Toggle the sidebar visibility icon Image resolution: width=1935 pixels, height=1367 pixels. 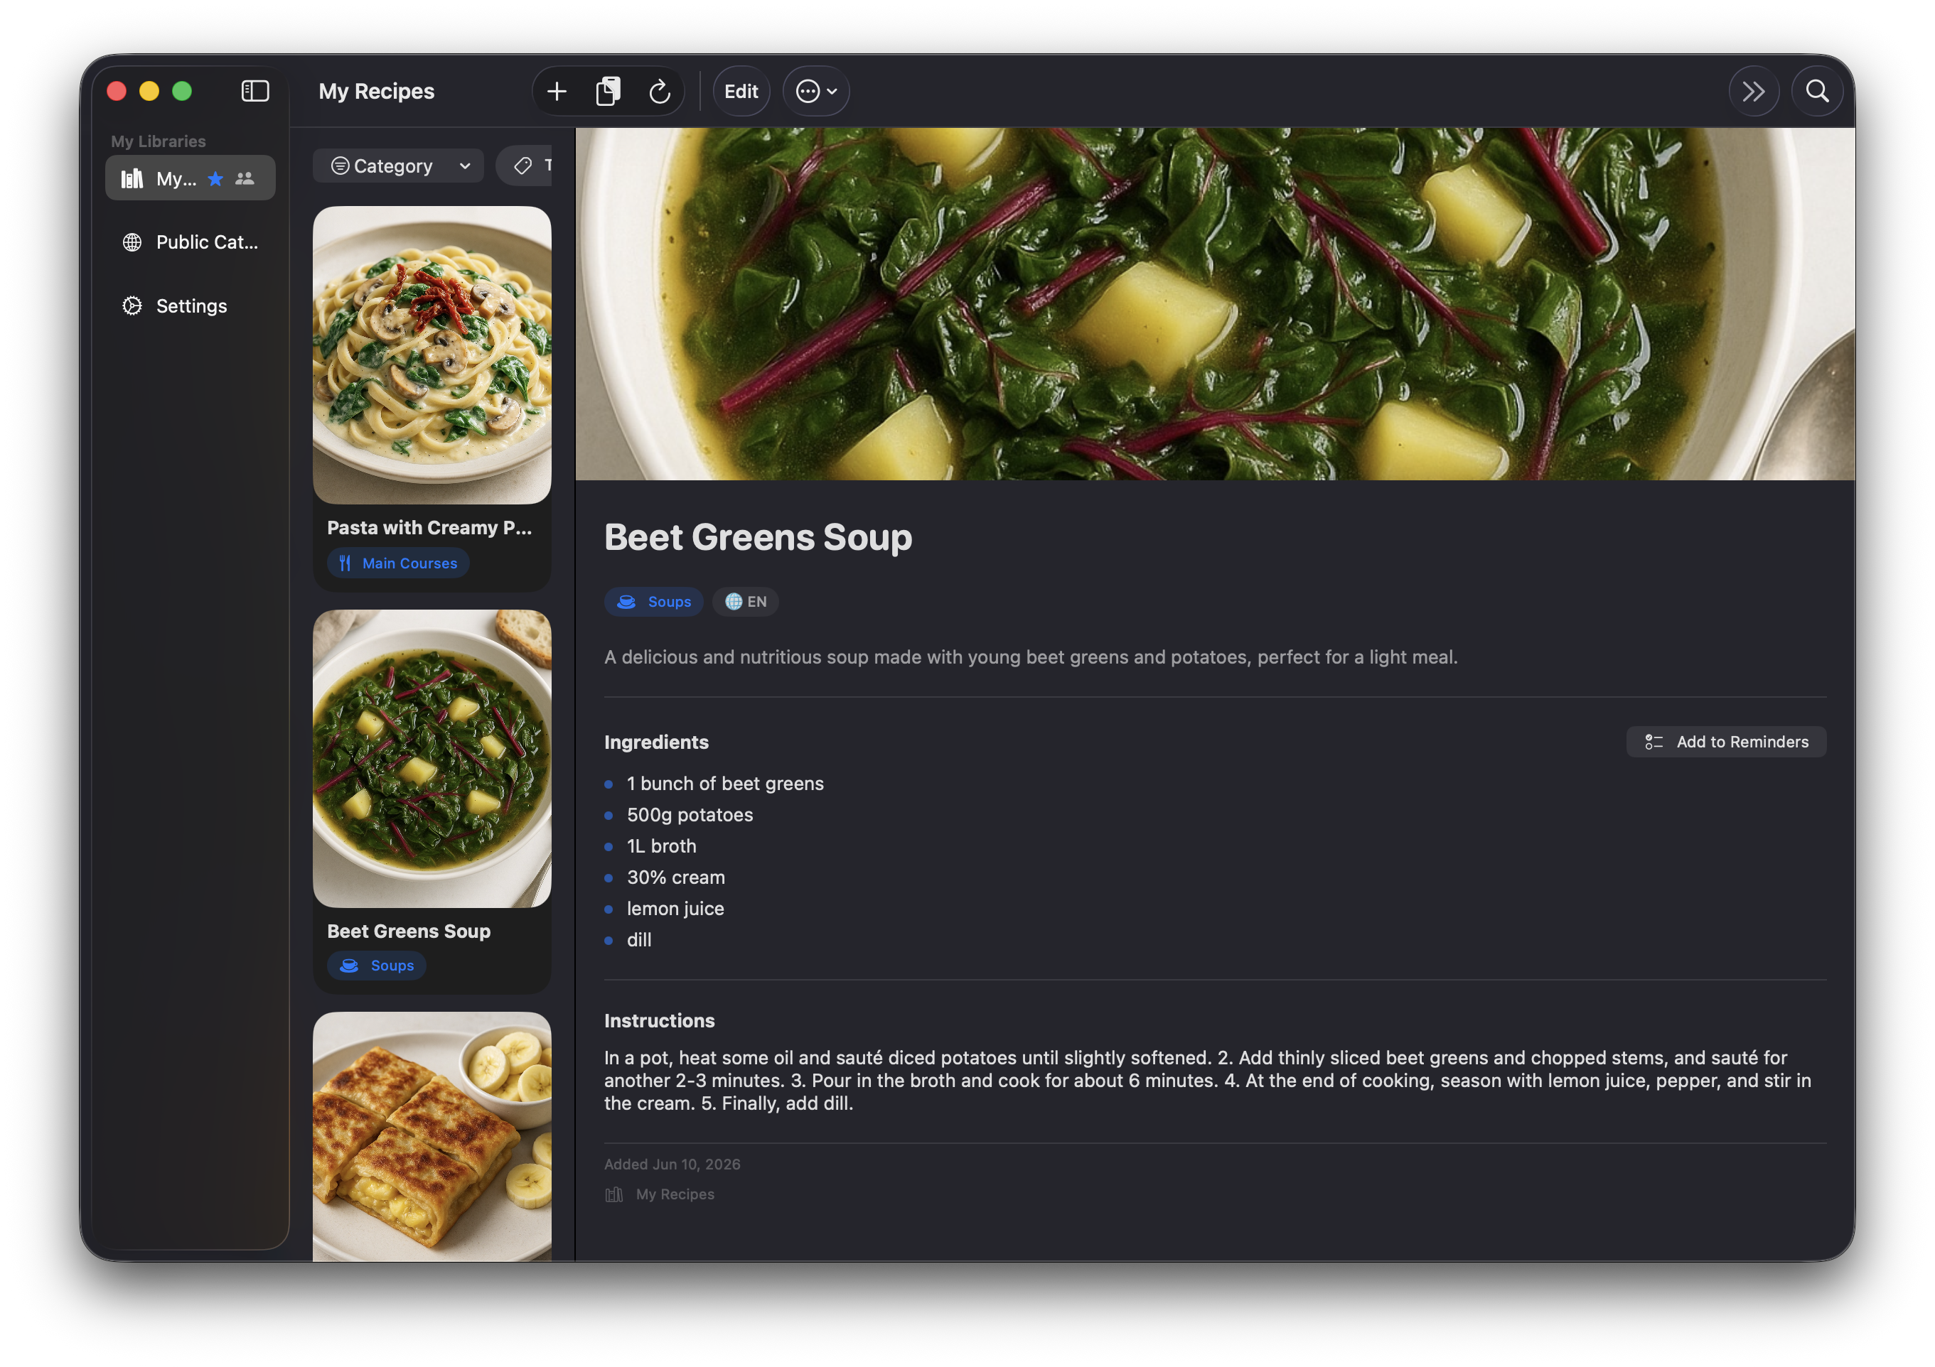(254, 91)
